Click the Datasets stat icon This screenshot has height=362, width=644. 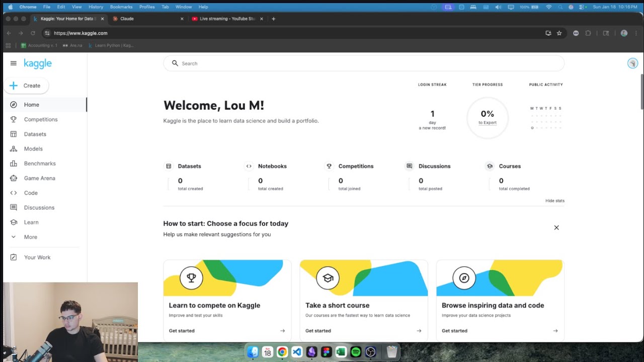(169, 166)
